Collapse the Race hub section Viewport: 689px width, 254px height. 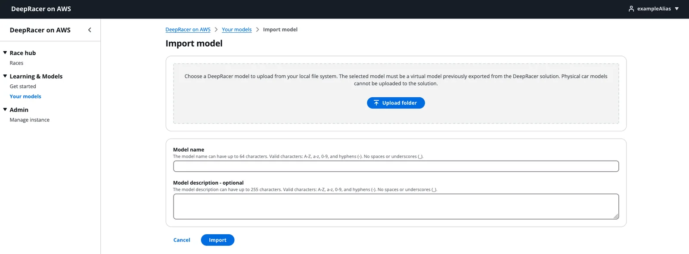(x=5, y=53)
